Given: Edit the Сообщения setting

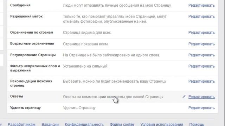Looking at the screenshot, I should point(201,6).
